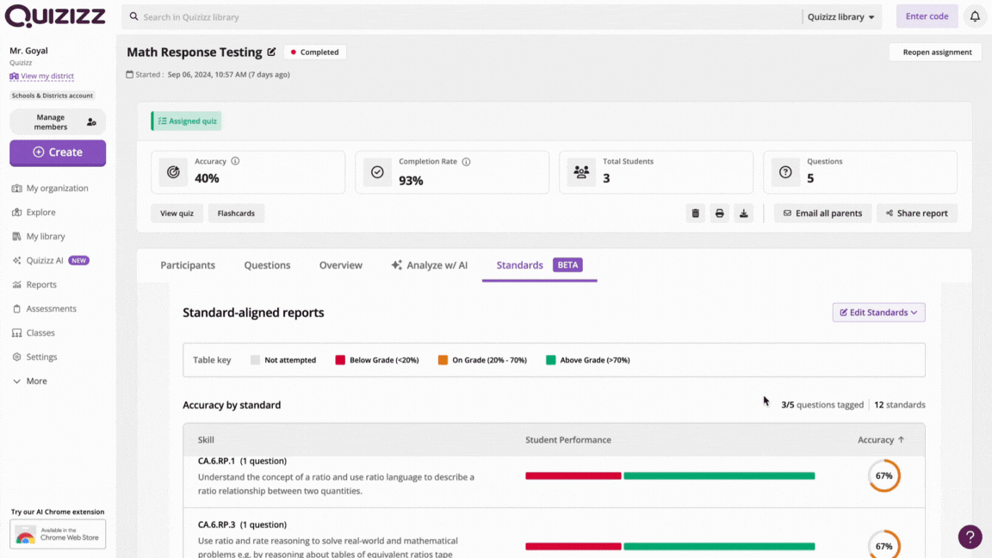Click Not attempted gray swatch
The height and width of the screenshot is (558, 992).
pos(255,360)
